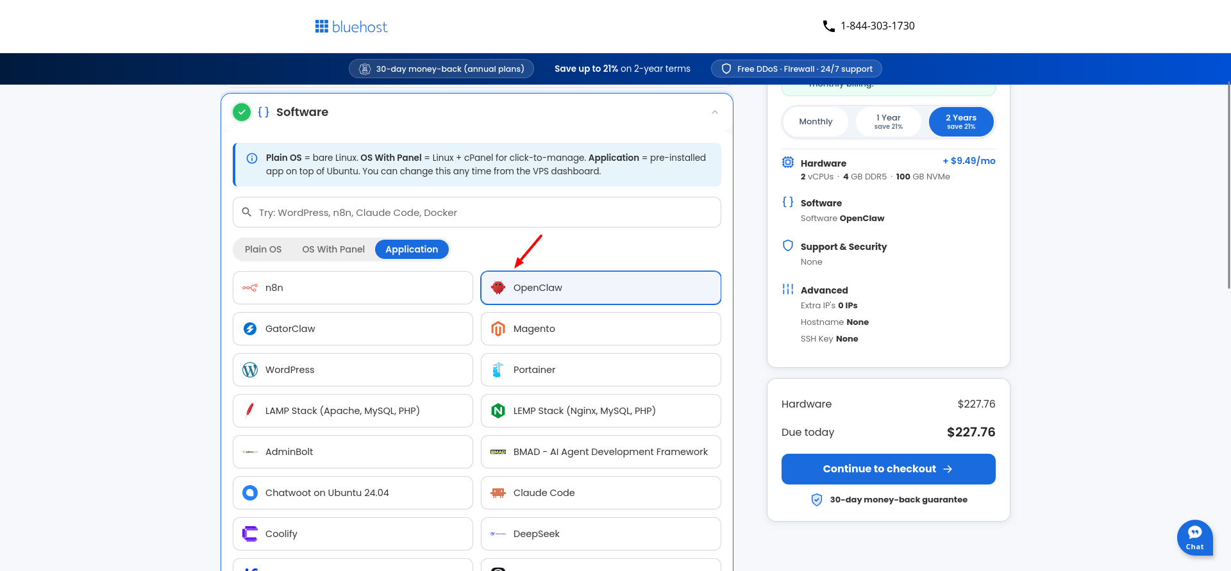1231x571 pixels.
Task: Choose Portainer application option
Action: tap(601, 370)
